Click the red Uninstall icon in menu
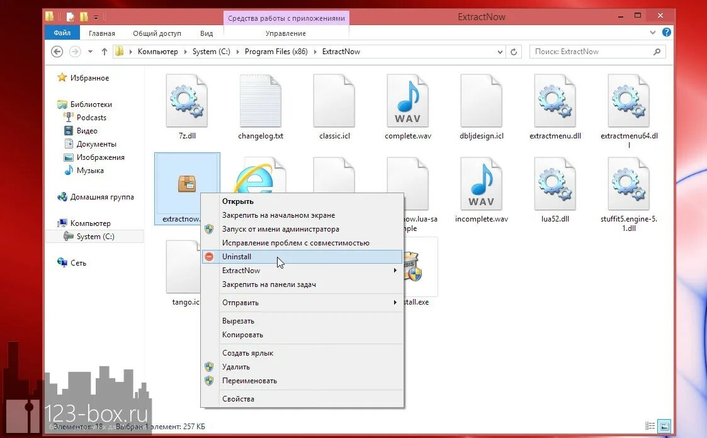 (x=209, y=256)
